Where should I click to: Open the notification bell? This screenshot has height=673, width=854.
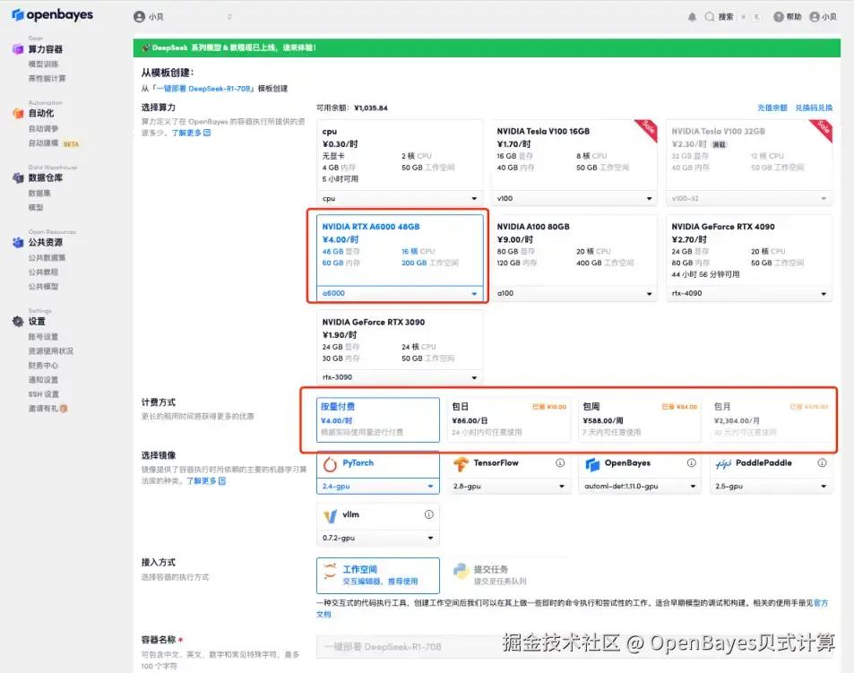pyautogui.click(x=692, y=17)
